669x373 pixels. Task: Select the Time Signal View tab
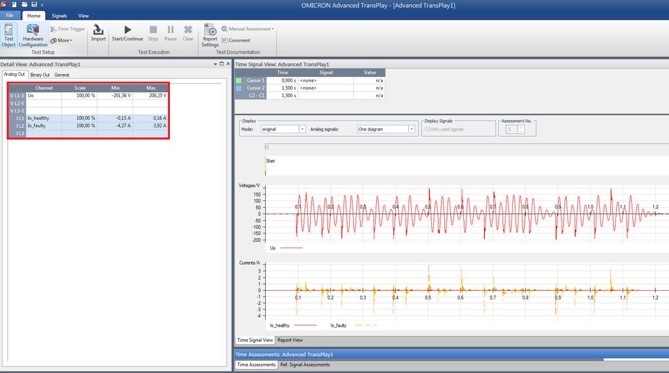coord(255,340)
